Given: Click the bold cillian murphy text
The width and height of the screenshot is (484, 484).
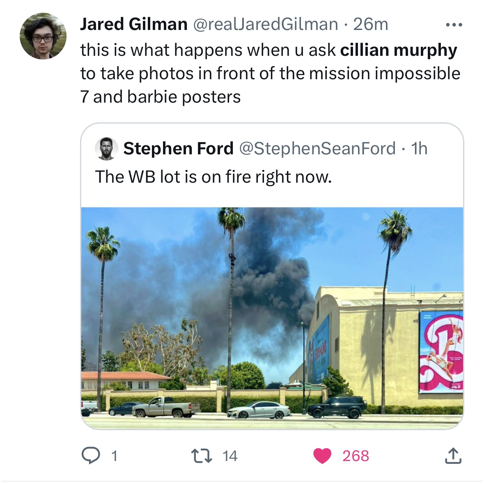Looking at the screenshot, I should 399,50.
